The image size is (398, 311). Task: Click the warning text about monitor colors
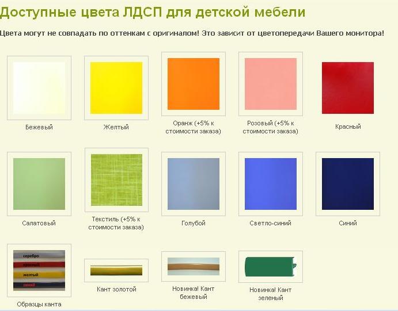(x=192, y=33)
